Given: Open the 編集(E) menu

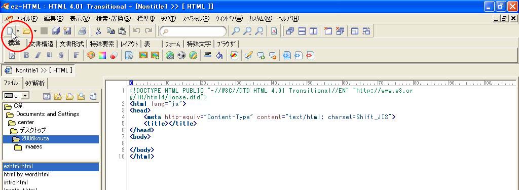Looking at the screenshot, I should pos(54,19).
